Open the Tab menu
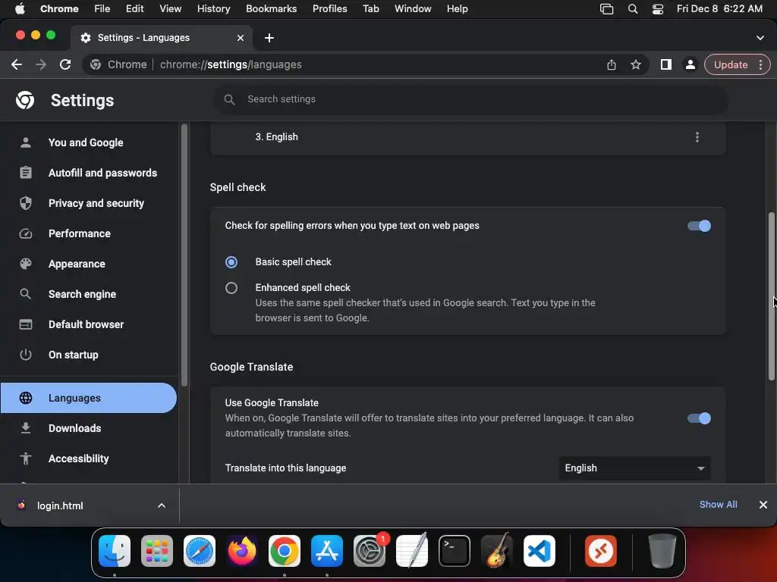The width and height of the screenshot is (777, 582). (x=370, y=8)
